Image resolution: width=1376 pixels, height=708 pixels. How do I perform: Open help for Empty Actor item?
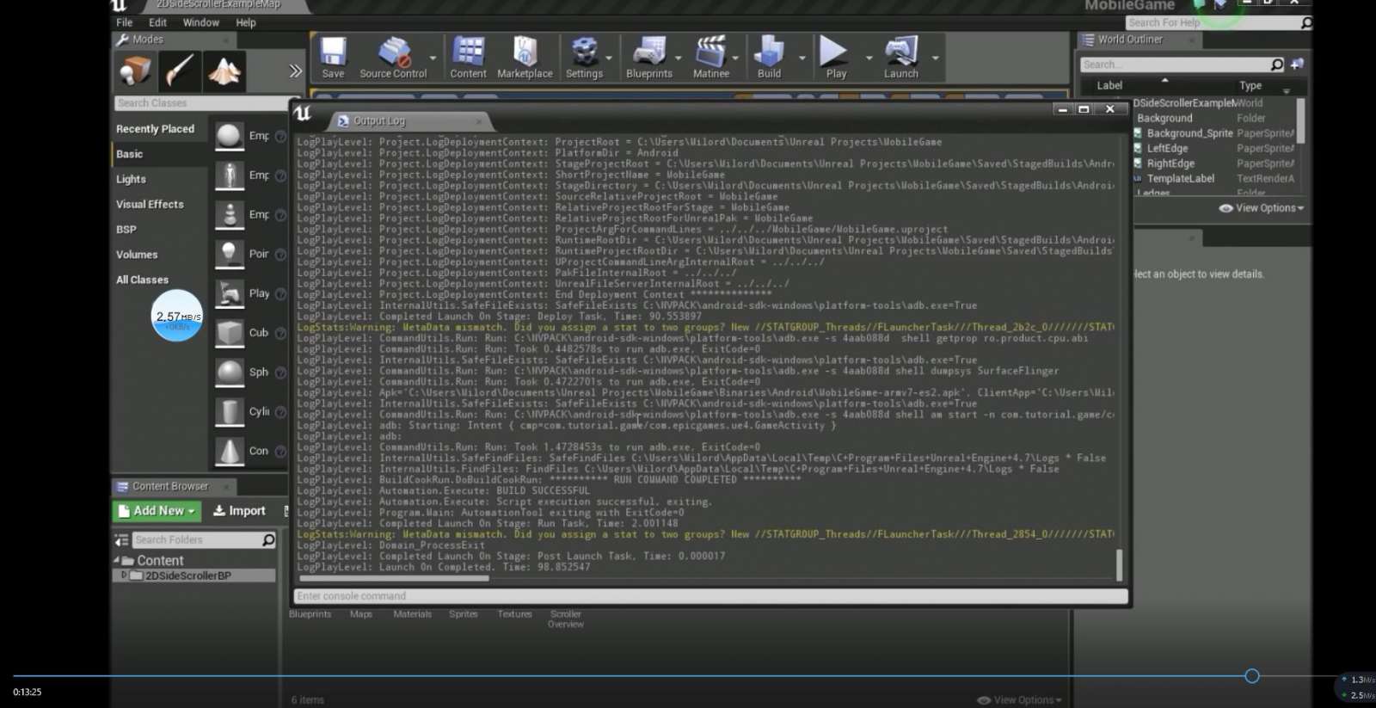(x=280, y=136)
